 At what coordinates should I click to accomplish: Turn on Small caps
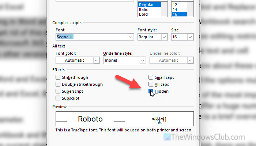click(151, 77)
